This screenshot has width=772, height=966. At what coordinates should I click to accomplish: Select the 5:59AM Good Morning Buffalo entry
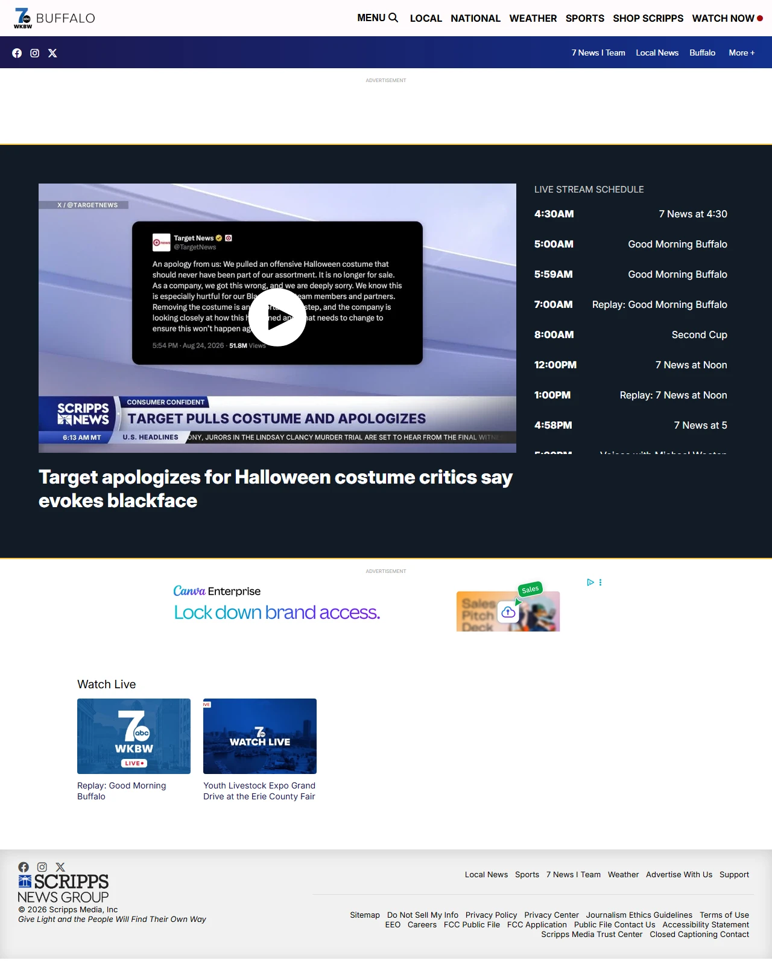[631, 274]
